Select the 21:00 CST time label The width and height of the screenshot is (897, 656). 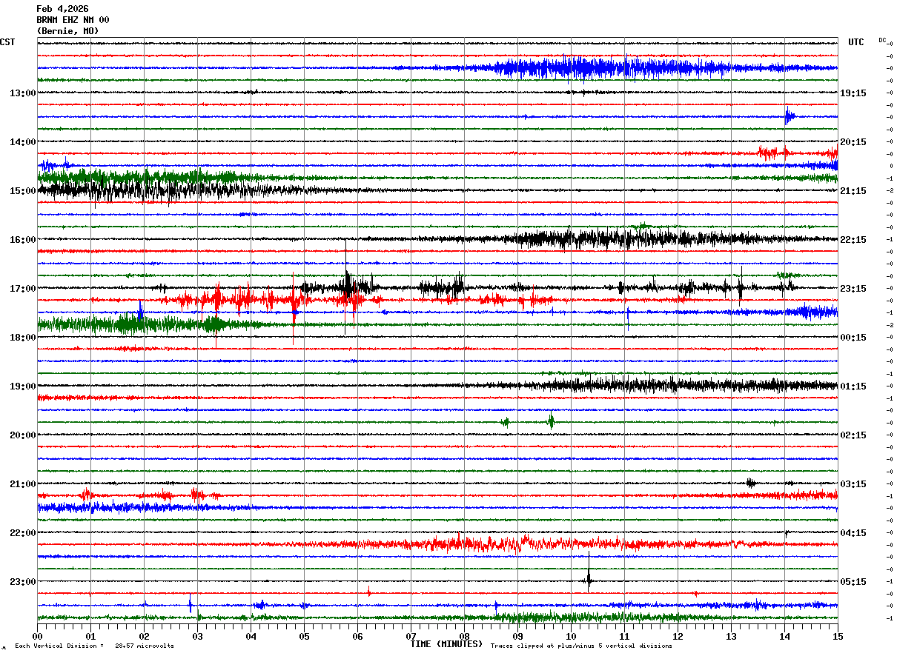pos(22,484)
